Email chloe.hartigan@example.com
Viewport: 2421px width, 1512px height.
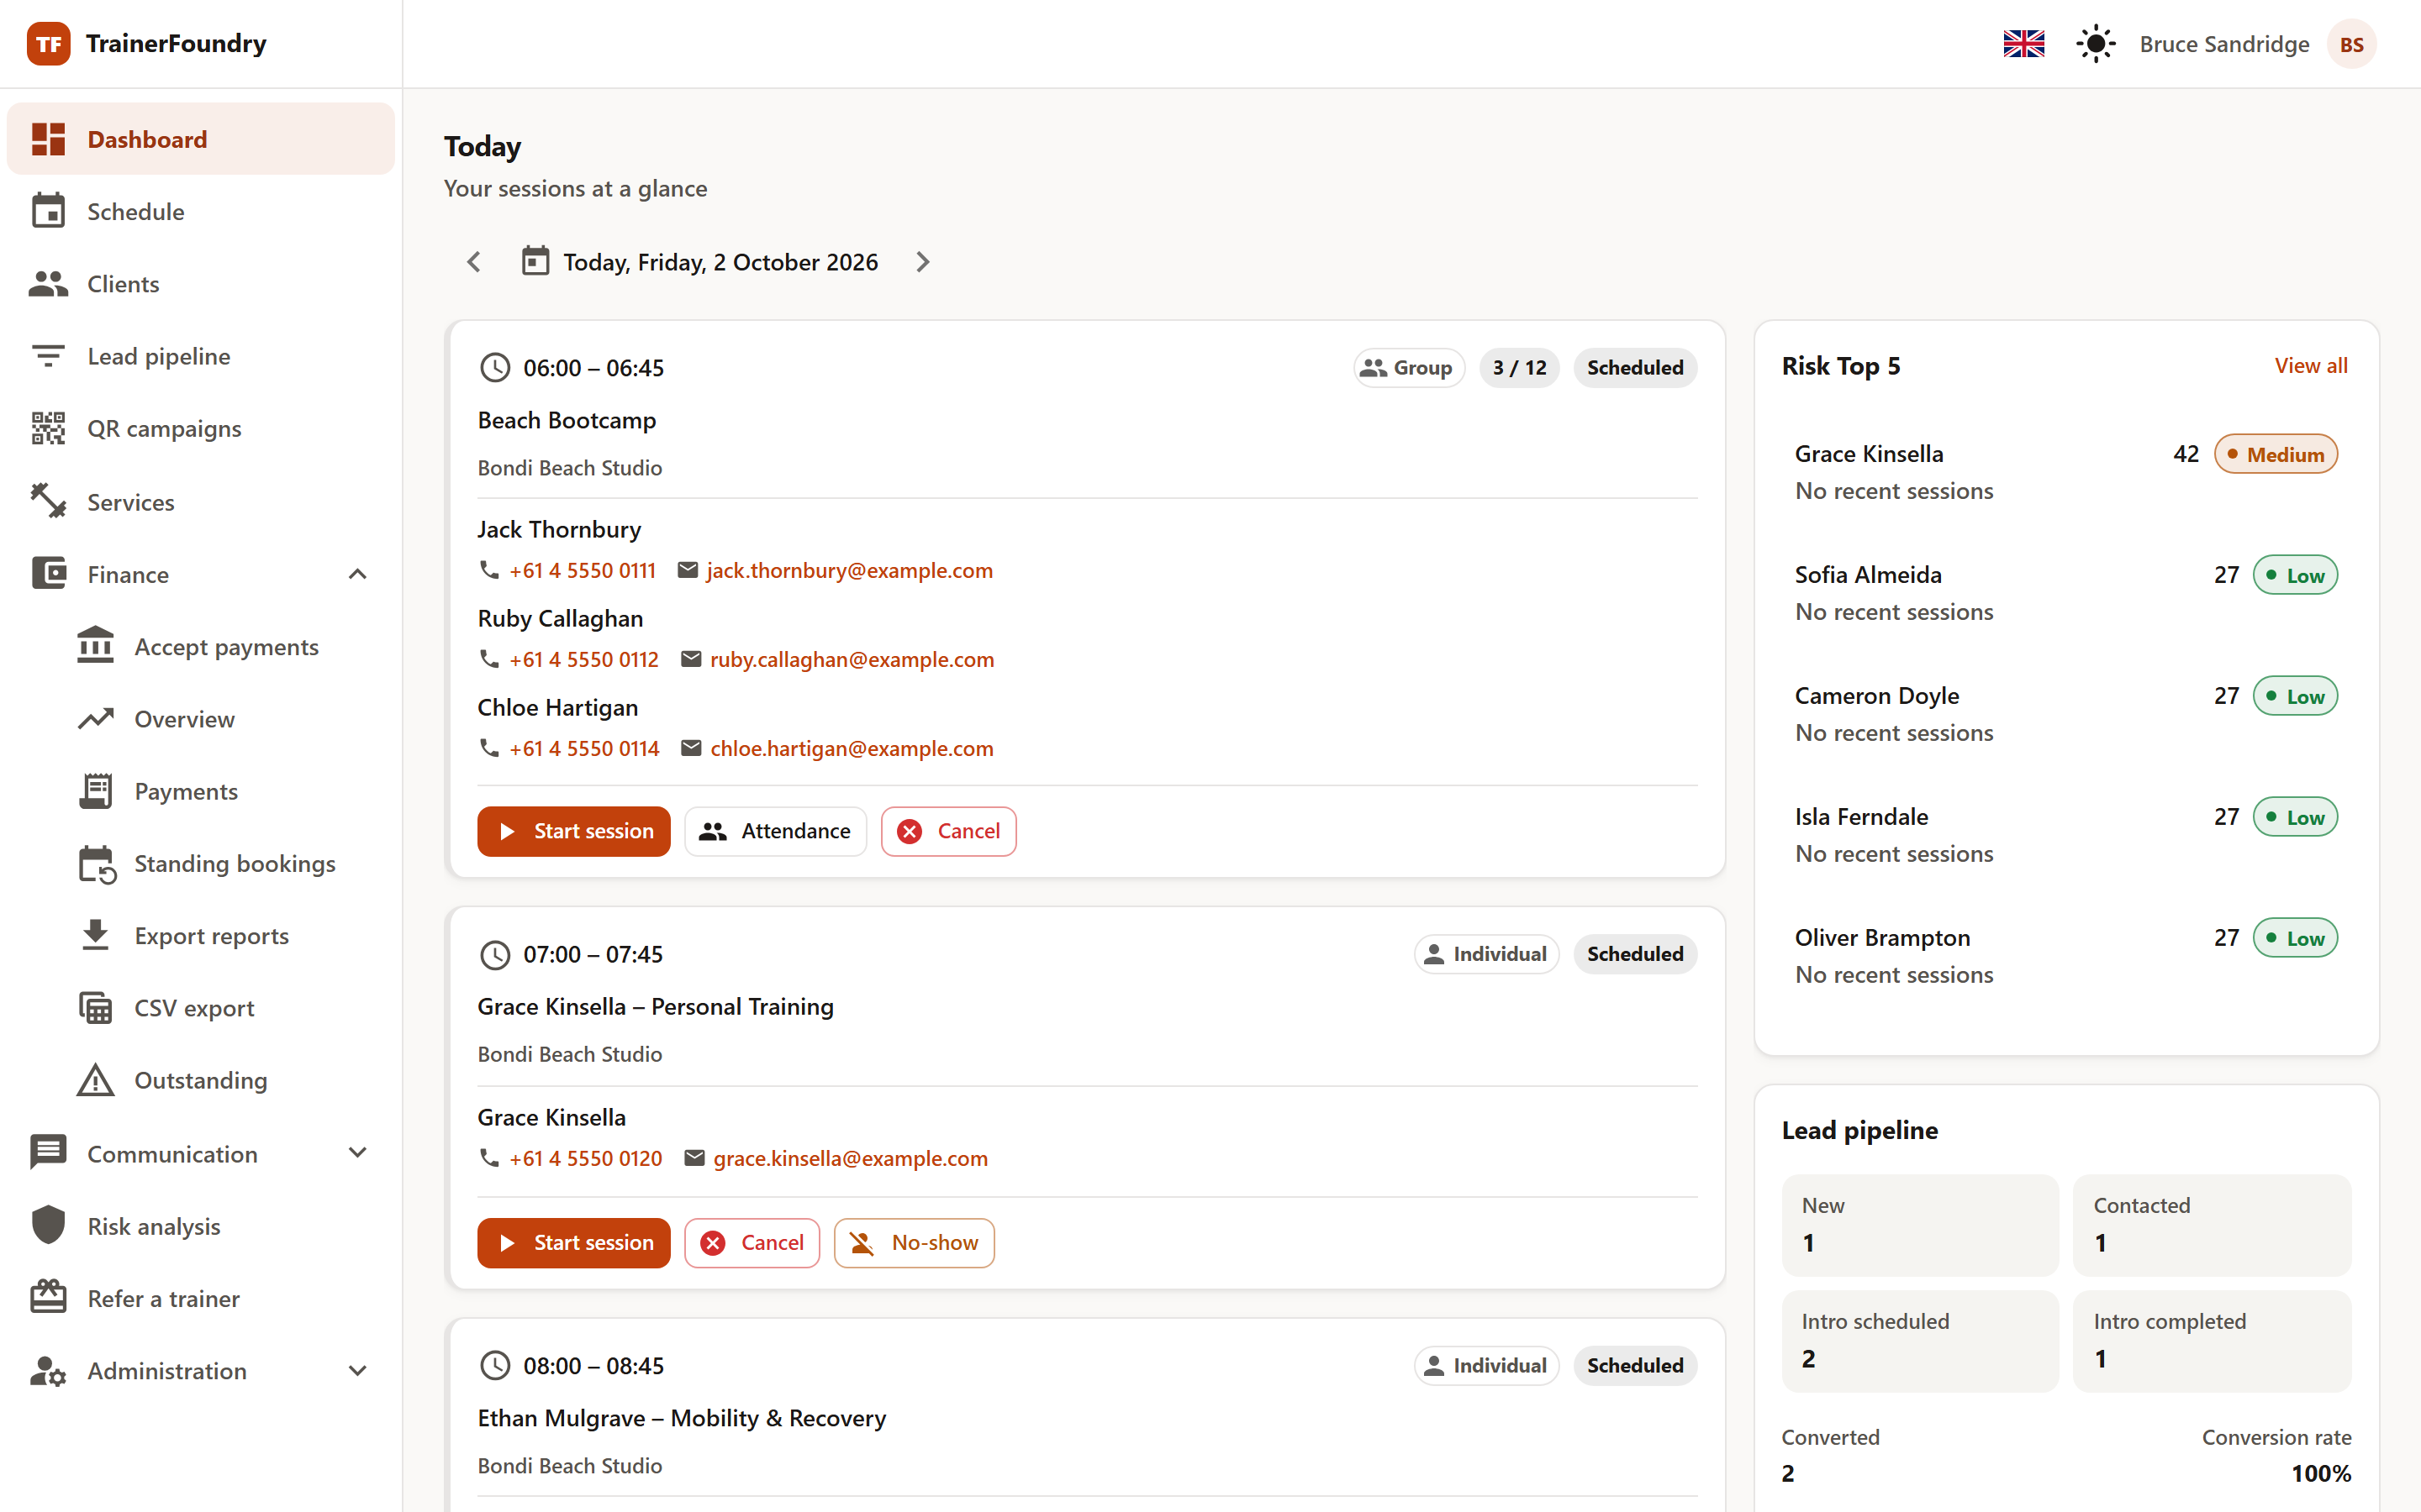(x=852, y=748)
